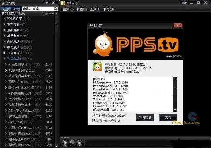Expand 妖女迷行(LostGirl) series entry
The width and height of the screenshot is (211, 148).
(x=6, y=88)
